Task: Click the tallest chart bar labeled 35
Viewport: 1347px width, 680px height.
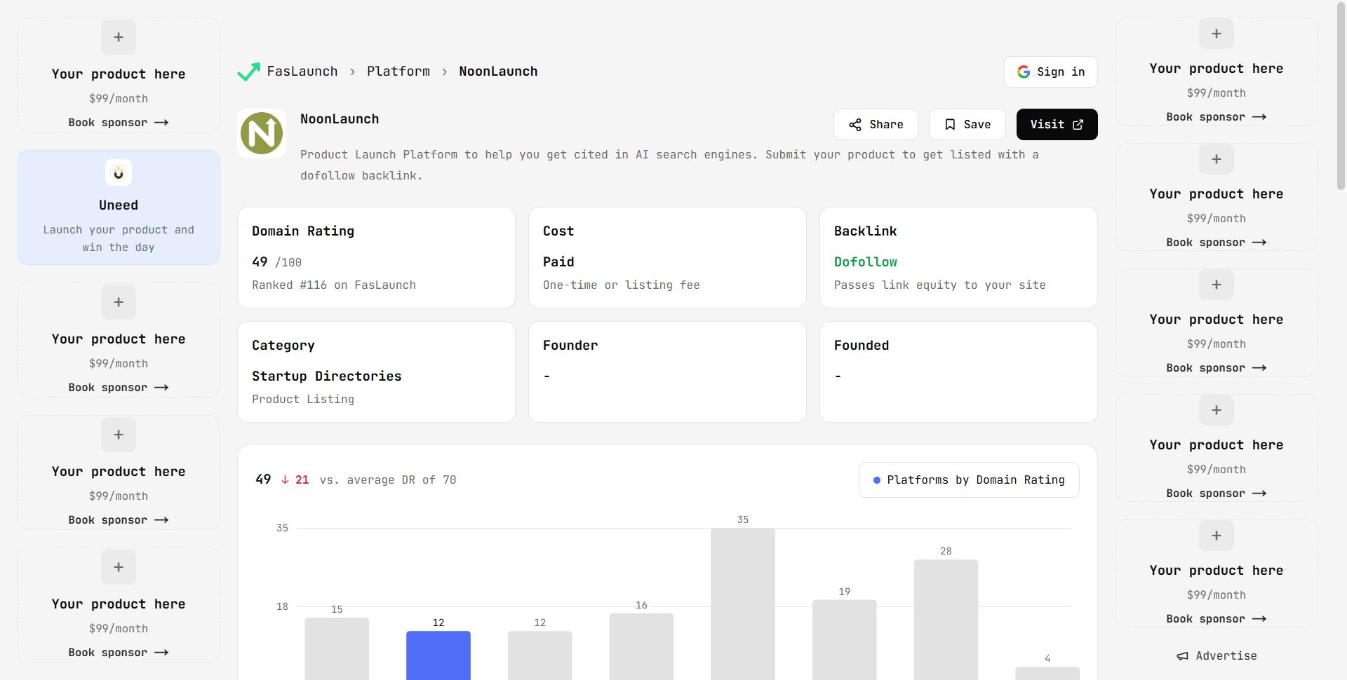Action: click(743, 604)
